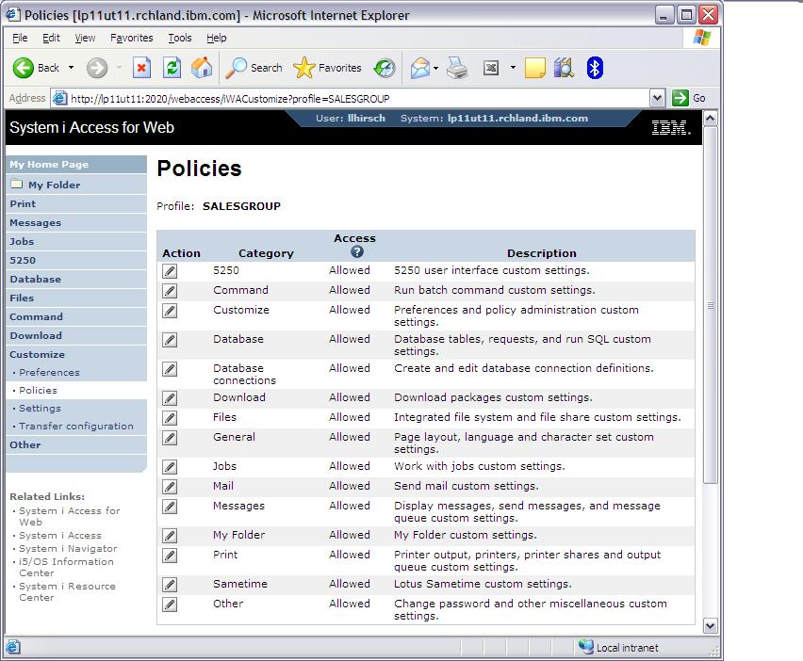Click the yellow note toolbar icon

coord(534,68)
